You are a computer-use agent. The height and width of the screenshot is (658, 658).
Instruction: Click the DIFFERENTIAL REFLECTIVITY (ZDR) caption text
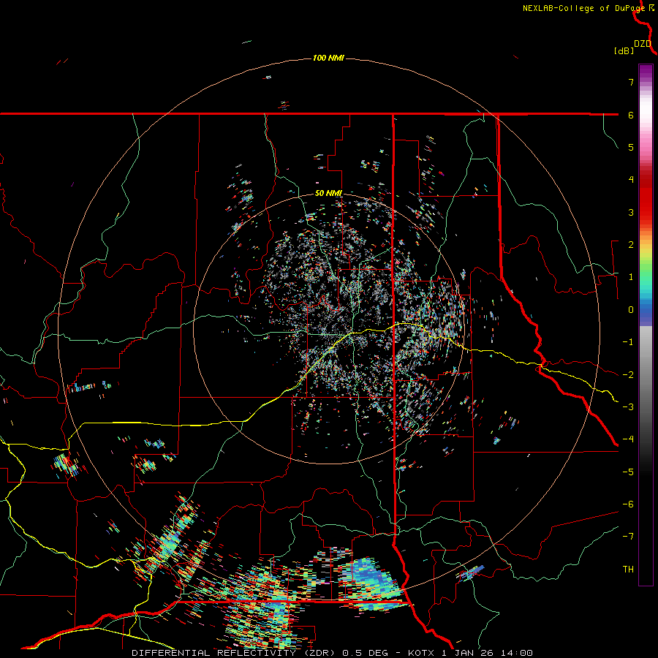(233, 653)
